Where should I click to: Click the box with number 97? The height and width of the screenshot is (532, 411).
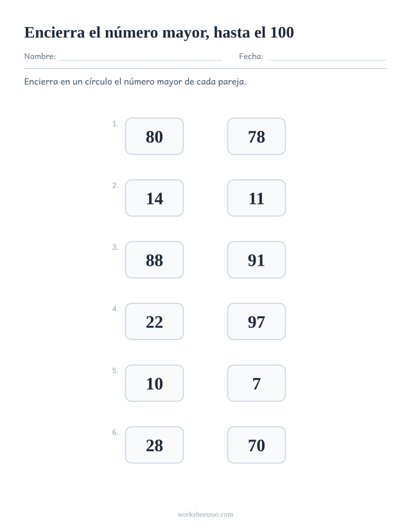(x=256, y=322)
